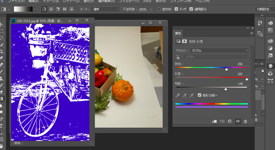Open the Adjustments panel icon

[270, 48]
